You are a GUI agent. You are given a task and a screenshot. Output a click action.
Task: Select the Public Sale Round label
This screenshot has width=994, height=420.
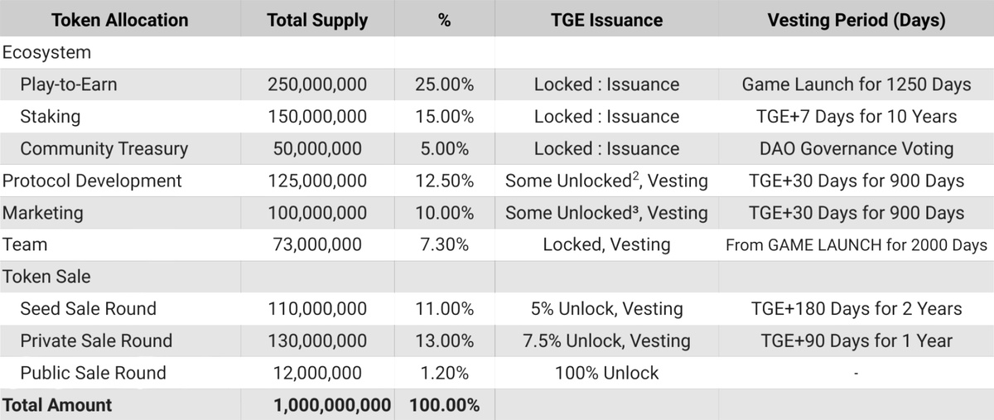coord(93,373)
